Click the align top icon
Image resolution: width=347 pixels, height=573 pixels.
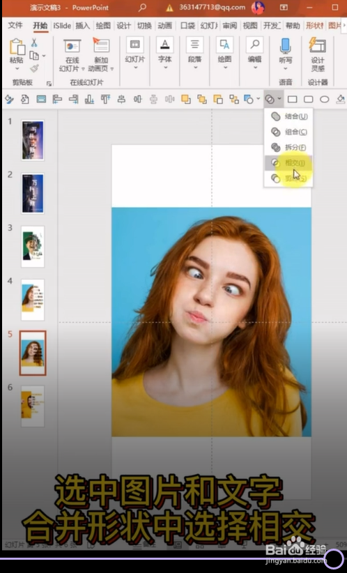click(x=105, y=99)
